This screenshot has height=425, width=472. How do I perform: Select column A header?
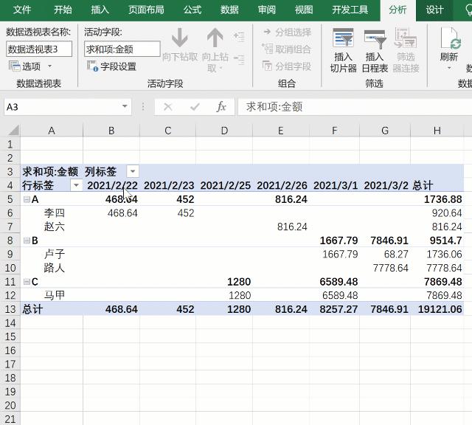pos(52,131)
